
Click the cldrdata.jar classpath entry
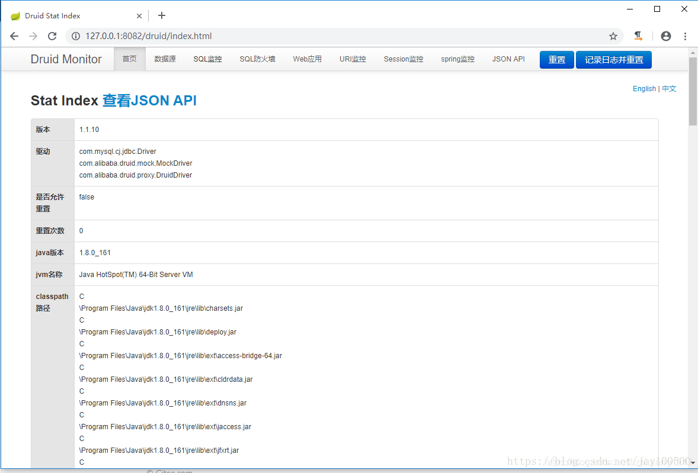[166, 379]
